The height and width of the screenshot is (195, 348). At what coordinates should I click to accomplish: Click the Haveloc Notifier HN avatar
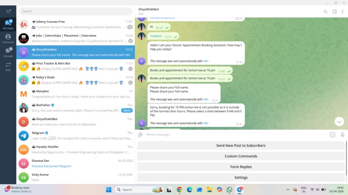point(23,150)
